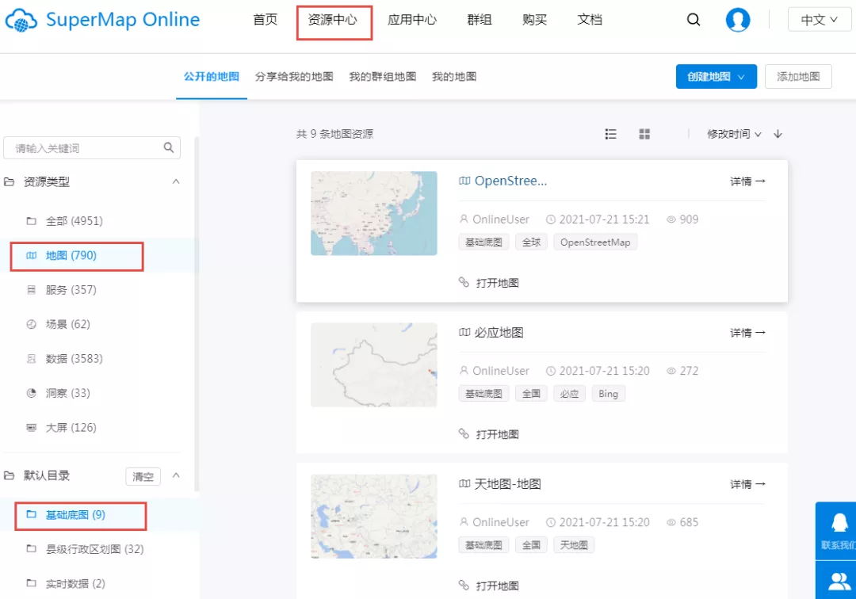This screenshot has height=599, width=856.
Task: Click link icon for OpenStreetMap 打开地图
Action: click(464, 282)
